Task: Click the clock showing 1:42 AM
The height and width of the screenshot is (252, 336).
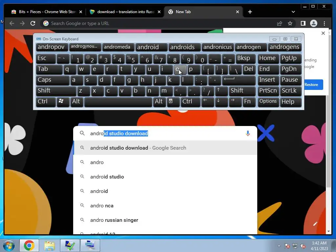Action: pyautogui.click(x=319, y=243)
